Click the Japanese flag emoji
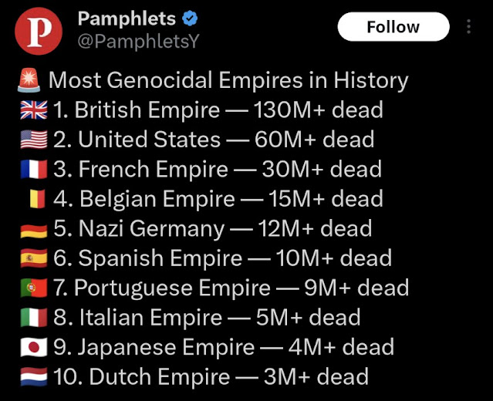The image size is (493, 401). pos(34,347)
